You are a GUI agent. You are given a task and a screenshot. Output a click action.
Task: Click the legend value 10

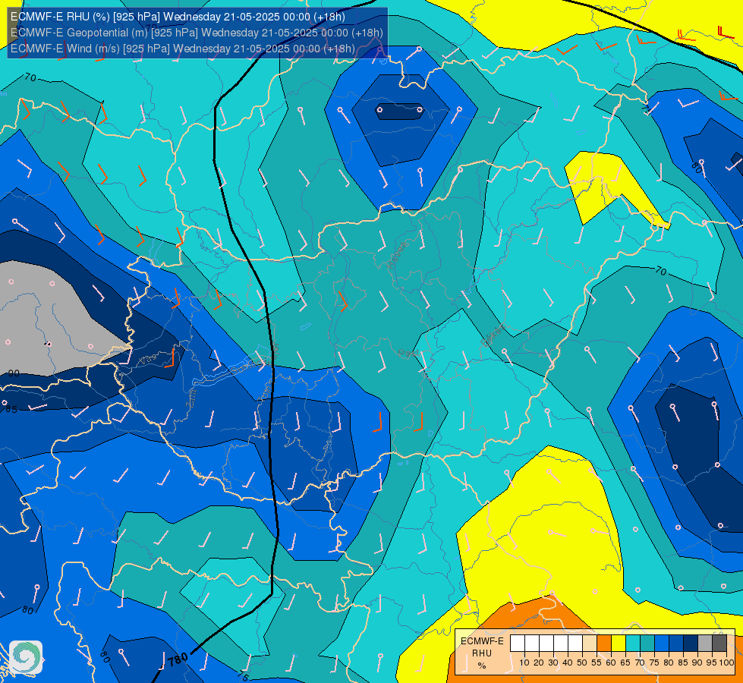pos(524,663)
